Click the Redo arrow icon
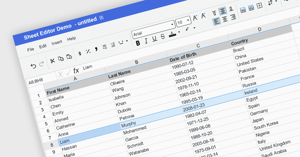 (41, 64)
